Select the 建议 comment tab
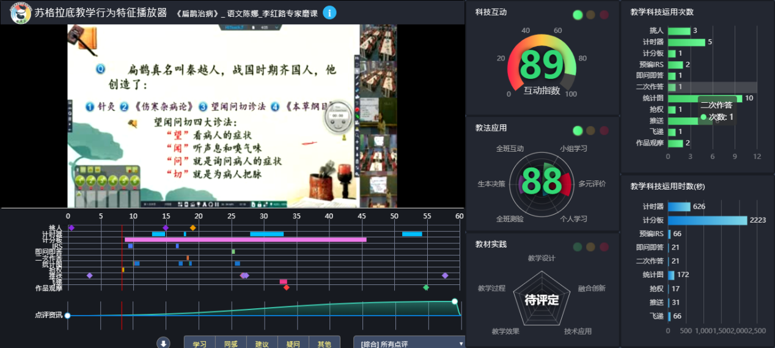 coord(262,343)
